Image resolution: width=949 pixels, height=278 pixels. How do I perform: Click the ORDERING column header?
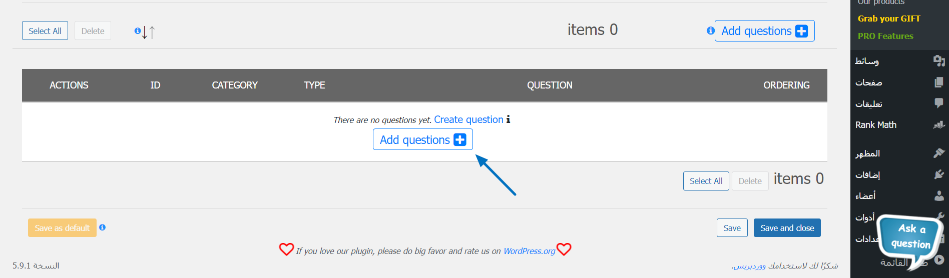pyautogui.click(x=786, y=85)
